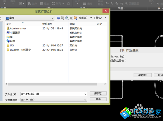The height and width of the screenshot is (121, 163).
Task: Click the 文件名 input with 11-14-Model.pdf
Action: (54, 94)
